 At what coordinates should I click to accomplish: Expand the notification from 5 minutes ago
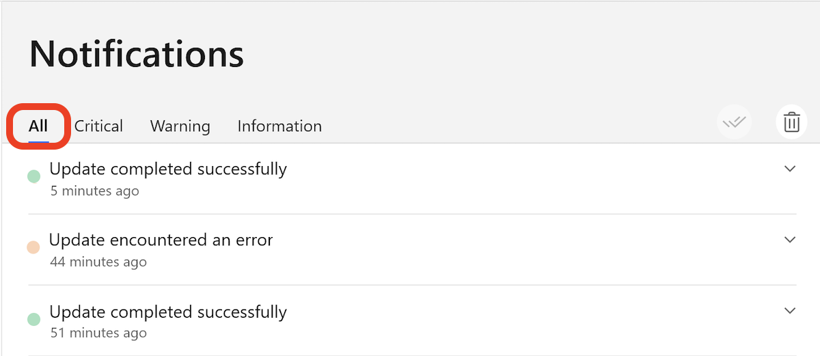pos(790,169)
